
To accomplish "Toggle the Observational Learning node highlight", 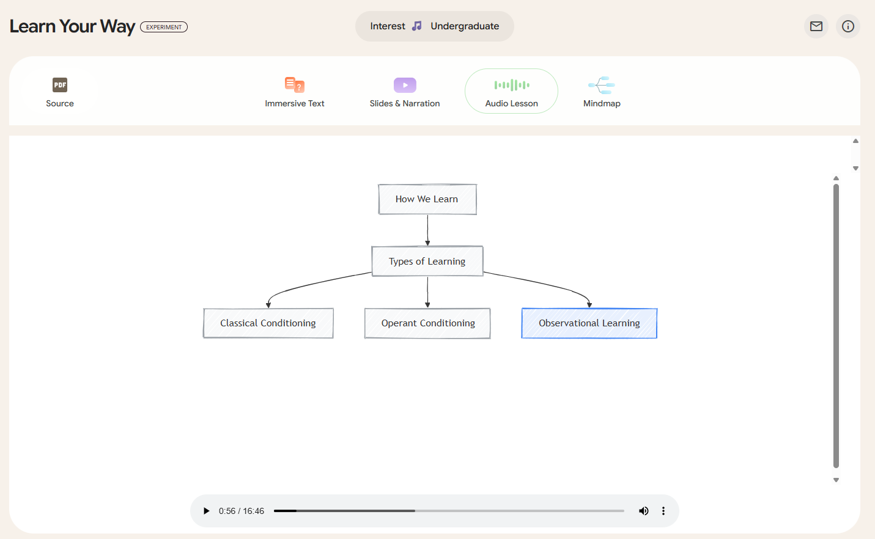I will pos(589,323).
